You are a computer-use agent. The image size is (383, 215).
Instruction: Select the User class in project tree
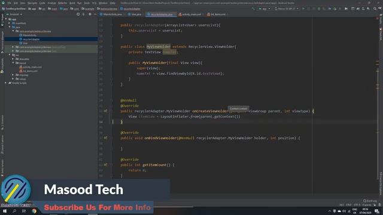(25, 43)
